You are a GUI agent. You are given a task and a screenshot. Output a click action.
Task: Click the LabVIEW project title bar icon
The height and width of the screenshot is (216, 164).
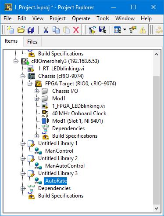pyautogui.click(x=8, y=7)
